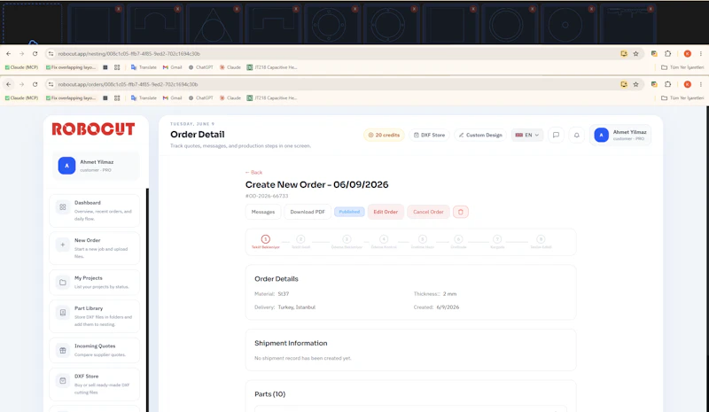Image resolution: width=709 pixels, height=412 pixels.
Task: Open DXF Store from the header
Action: pyautogui.click(x=429, y=135)
